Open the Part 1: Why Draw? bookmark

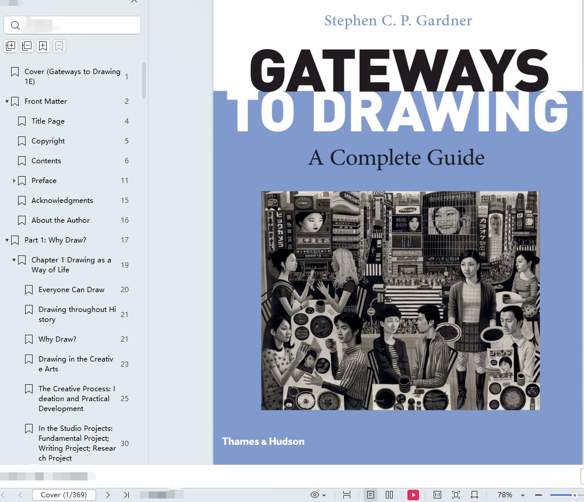(55, 240)
